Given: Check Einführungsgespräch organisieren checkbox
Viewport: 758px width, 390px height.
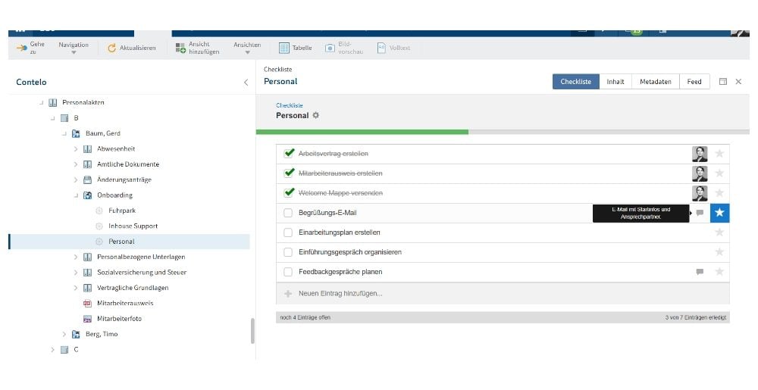Looking at the screenshot, I should 288,252.
